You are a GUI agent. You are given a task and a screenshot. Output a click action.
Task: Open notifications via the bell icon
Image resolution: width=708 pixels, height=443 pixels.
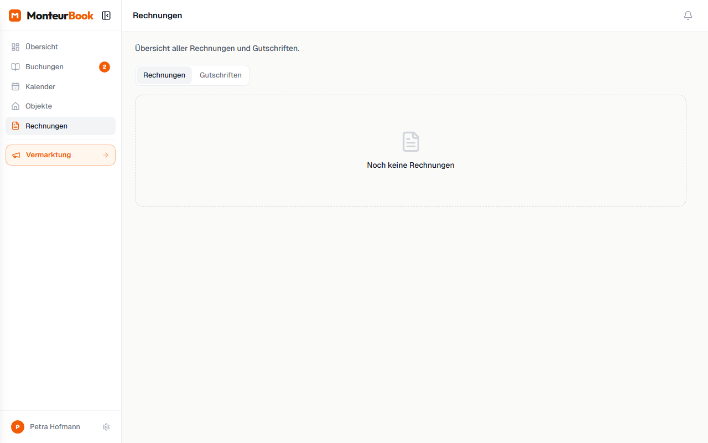pyautogui.click(x=688, y=16)
